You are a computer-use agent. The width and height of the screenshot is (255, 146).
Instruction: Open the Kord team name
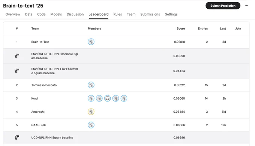pos(34,98)
